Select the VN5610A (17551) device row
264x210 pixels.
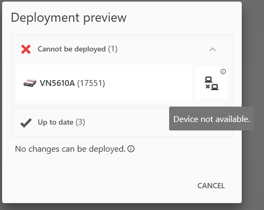click(x=104, y=83)
